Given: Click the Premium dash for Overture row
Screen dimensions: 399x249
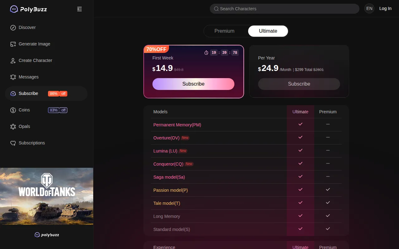Looking at the screenshot, I should (328, 137).
